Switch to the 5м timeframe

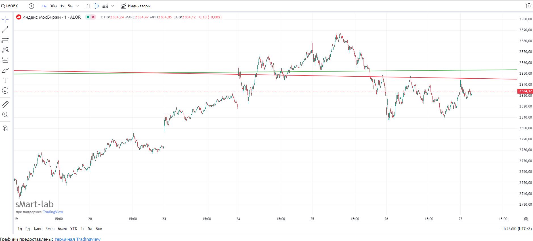pos(70,6)
